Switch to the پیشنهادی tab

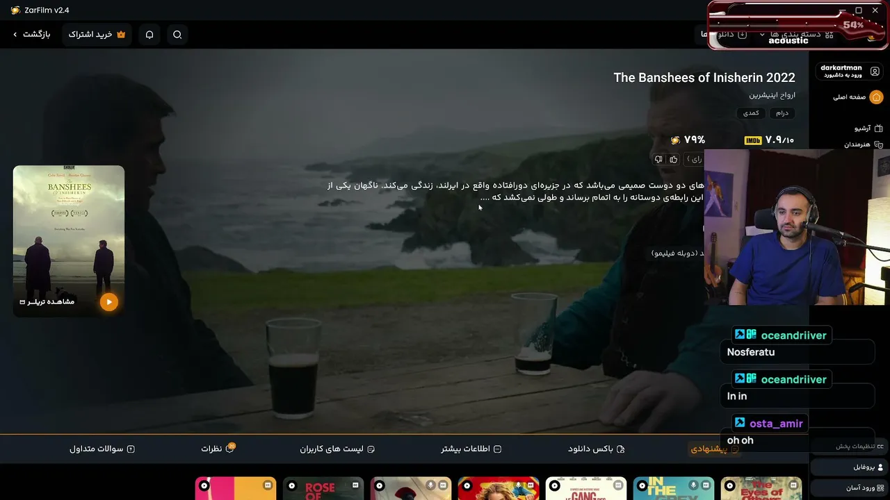(715, 449)
